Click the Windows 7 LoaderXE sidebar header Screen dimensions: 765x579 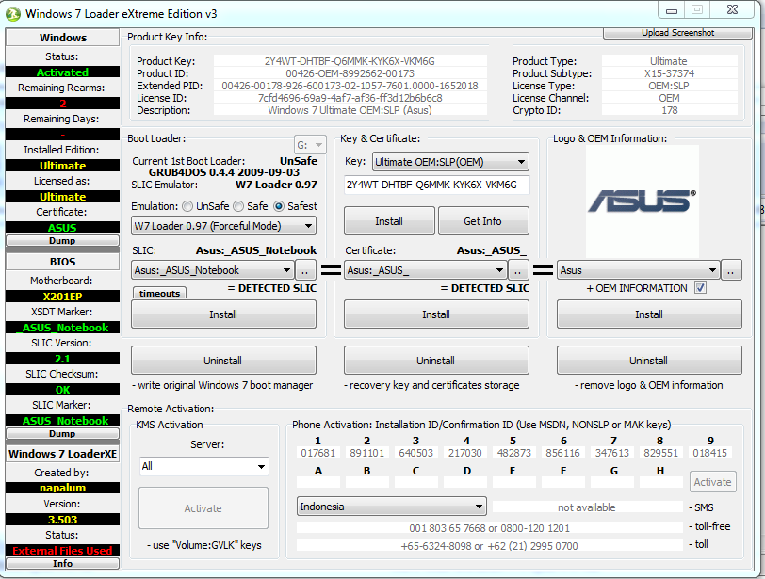(62, 454)
